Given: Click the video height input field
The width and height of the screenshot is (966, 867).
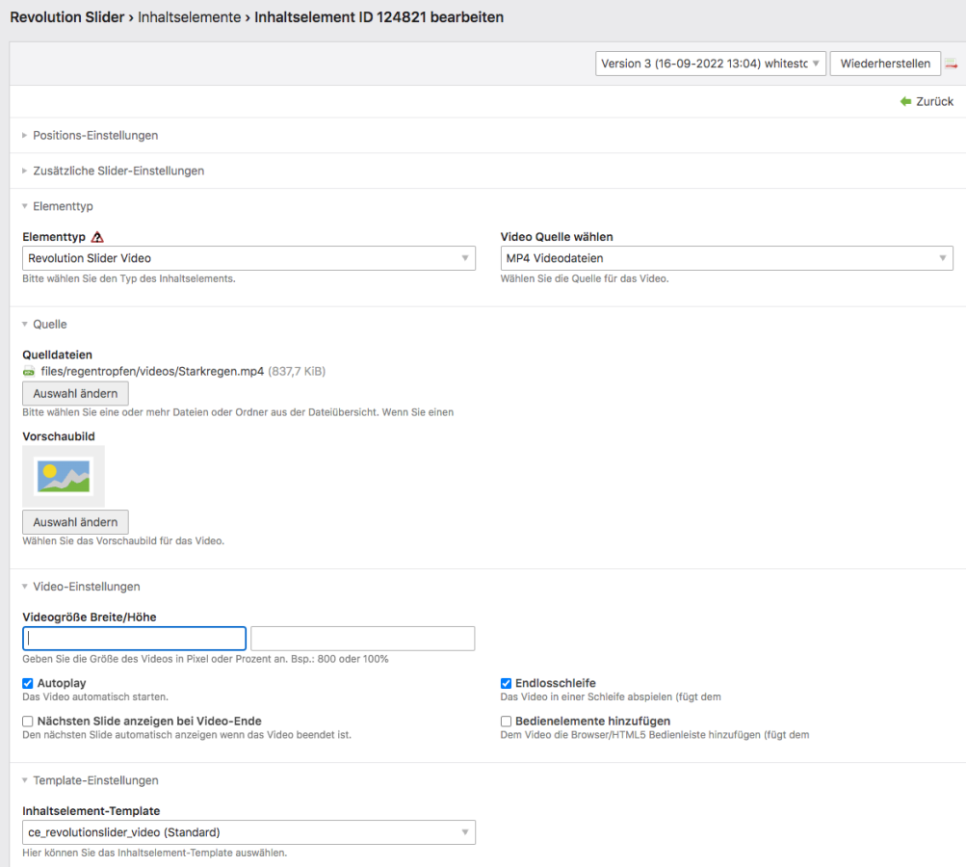Looking at the screenshot, I should coord(362,639).
